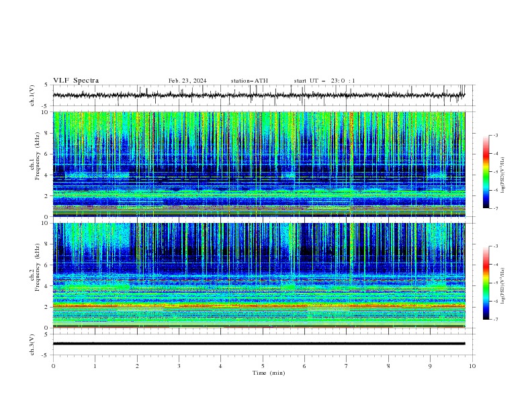Click the "station=ATH" label
Viewport: 532px width, 411px height.
249,81
